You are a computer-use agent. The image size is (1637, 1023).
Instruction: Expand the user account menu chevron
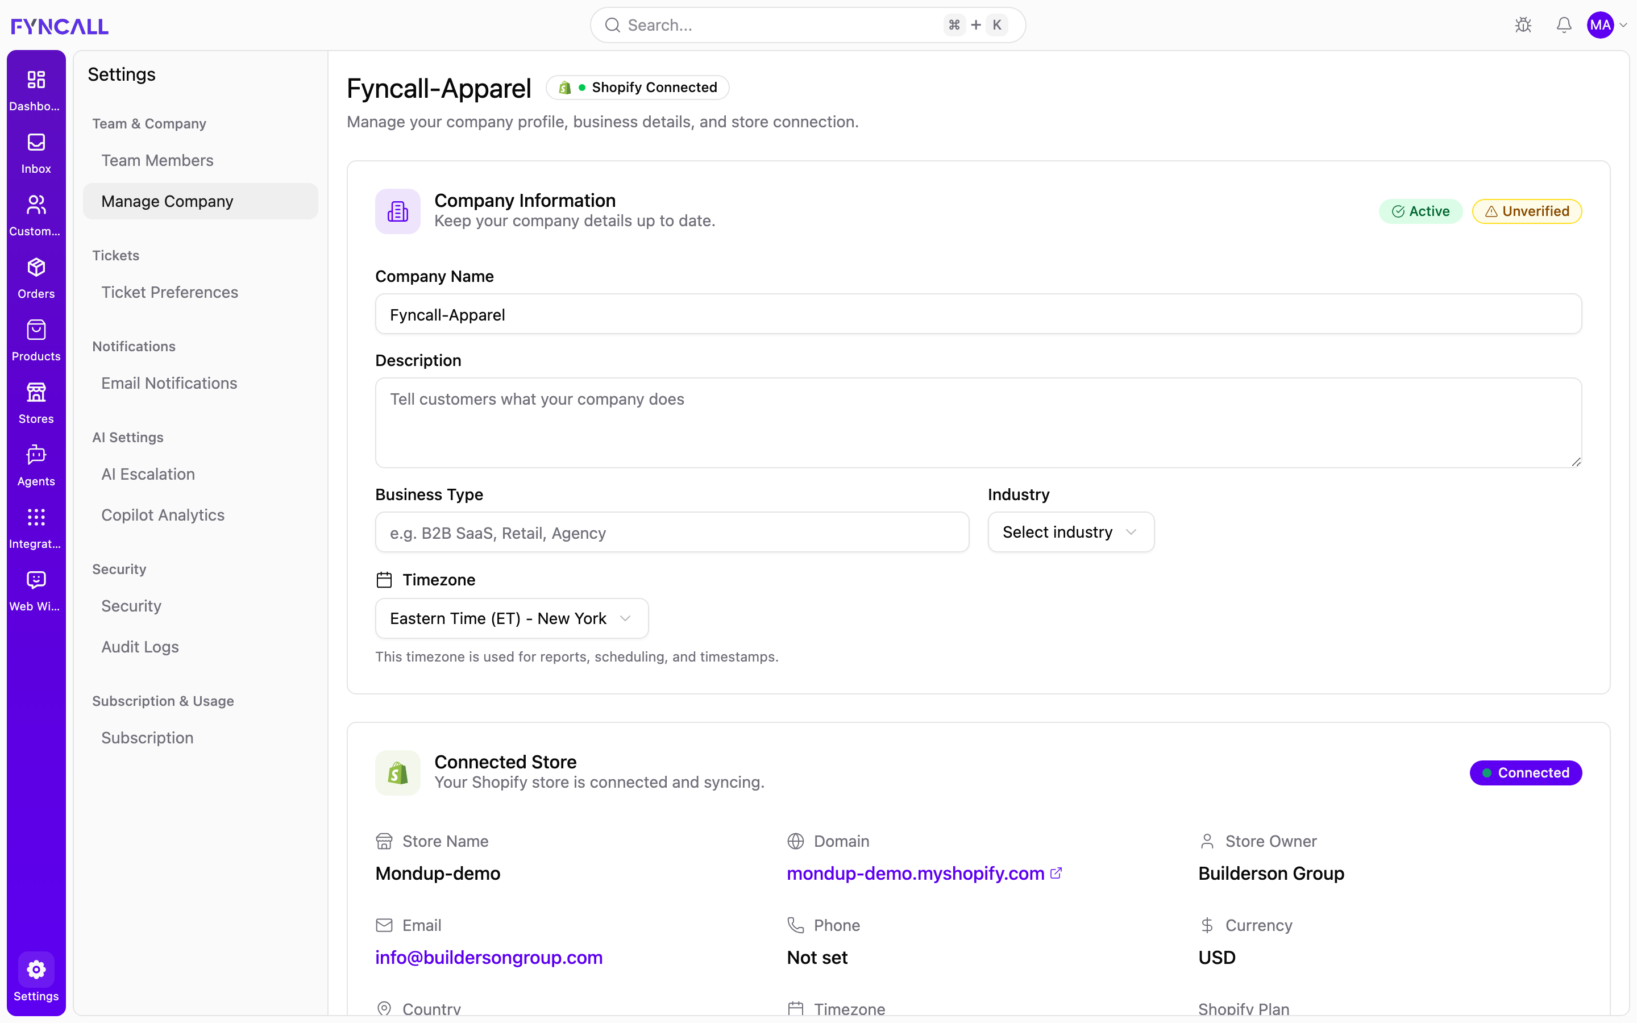(1623, 25)
